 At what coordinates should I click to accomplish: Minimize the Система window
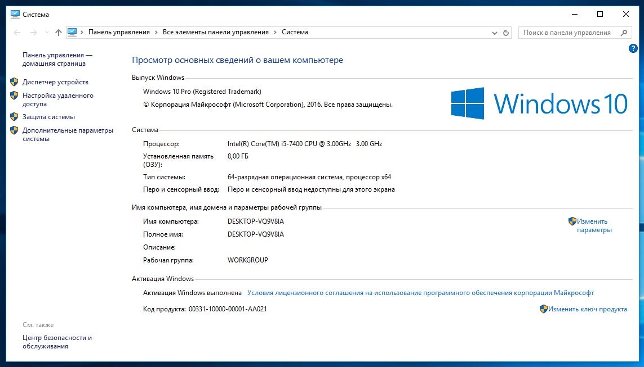tap(575, 15)
